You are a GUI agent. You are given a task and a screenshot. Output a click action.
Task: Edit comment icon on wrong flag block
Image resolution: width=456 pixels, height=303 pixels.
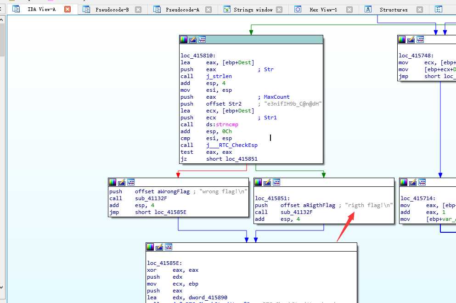pos(122,182)
